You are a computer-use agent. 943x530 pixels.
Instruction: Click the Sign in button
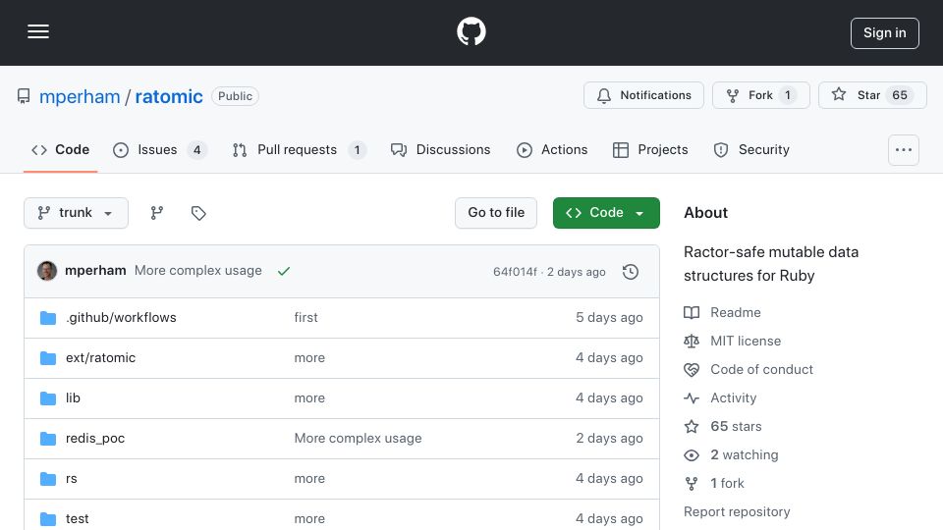[885, 33]
